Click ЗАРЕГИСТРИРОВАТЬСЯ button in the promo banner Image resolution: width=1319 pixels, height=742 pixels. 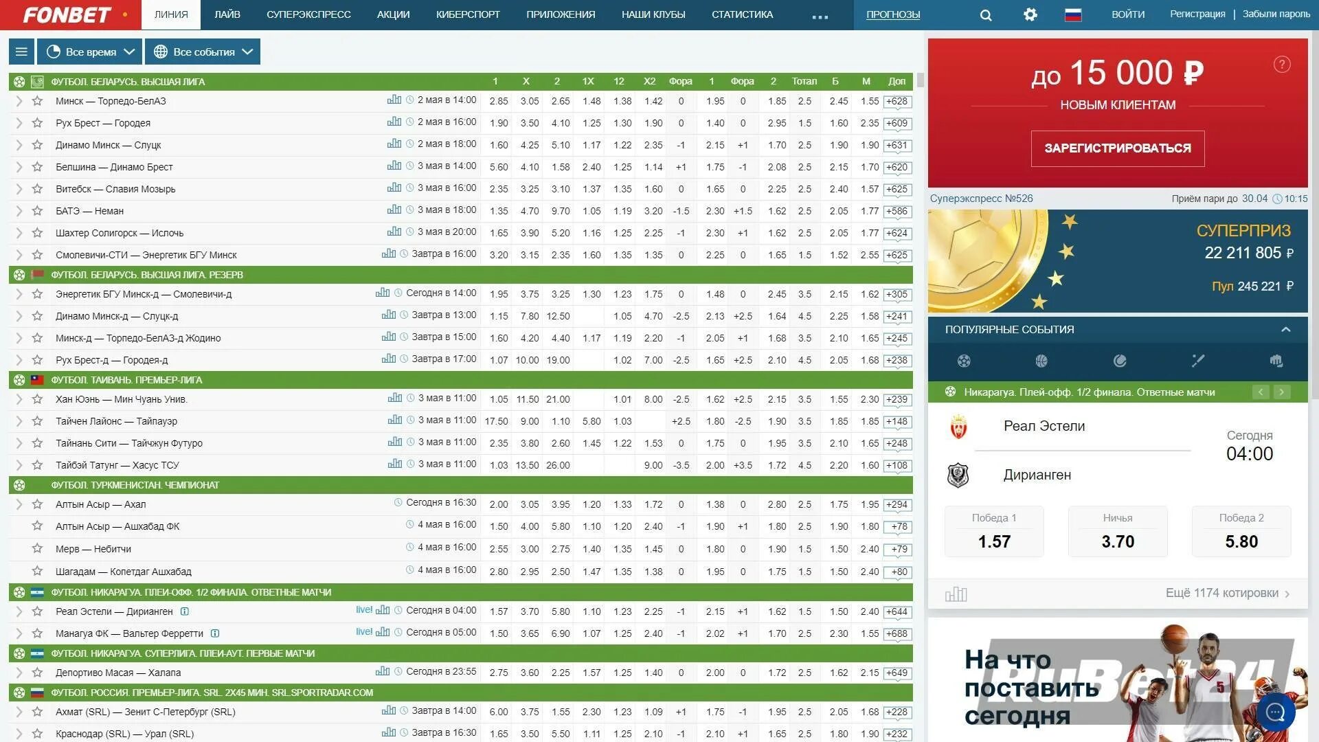pyautogui.click(x=1118, y=147)
